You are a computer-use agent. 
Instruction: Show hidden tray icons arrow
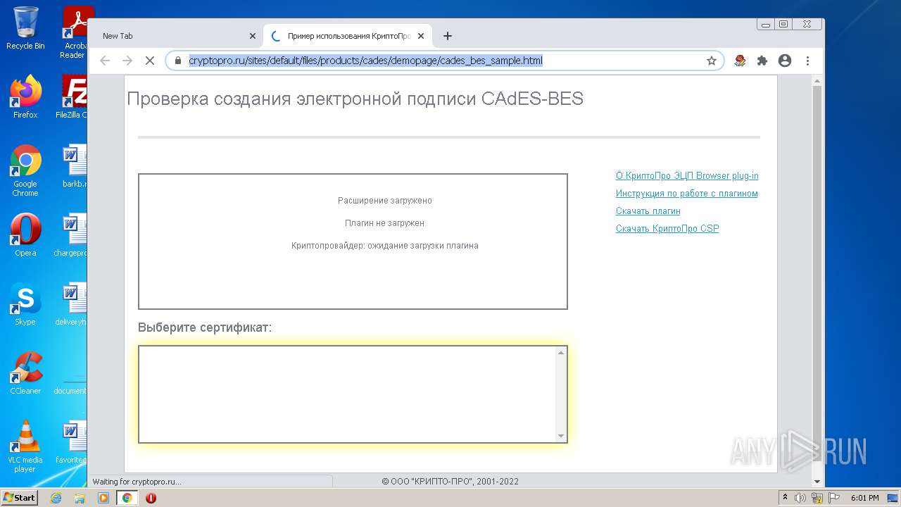785,498
